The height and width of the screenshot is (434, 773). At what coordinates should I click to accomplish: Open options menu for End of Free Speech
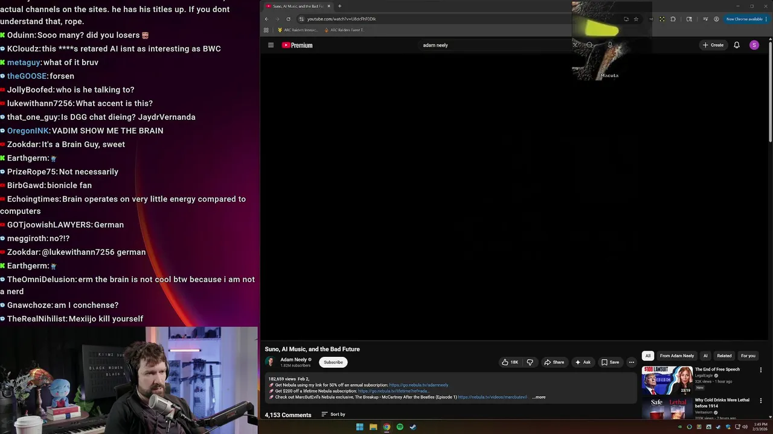tap(761, 370)
